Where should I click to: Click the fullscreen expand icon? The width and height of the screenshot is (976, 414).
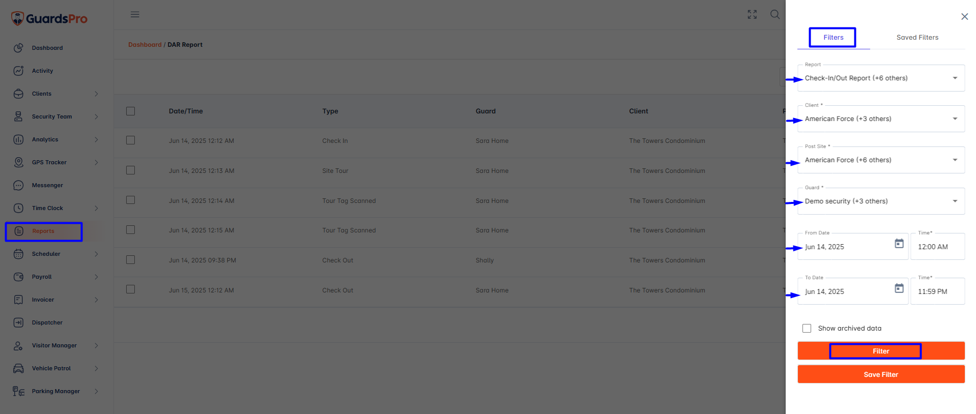(752, 14)
